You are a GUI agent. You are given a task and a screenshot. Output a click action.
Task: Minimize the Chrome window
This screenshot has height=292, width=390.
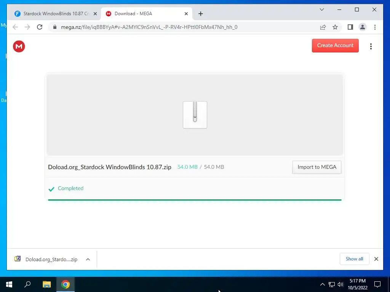click(x=339, y=10)
